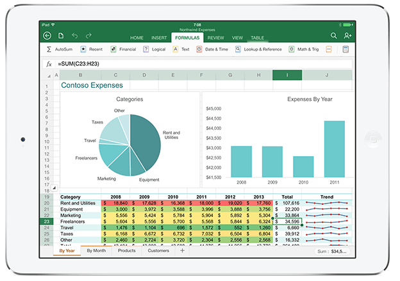Select column J header
Viewport: 400px width, 281px height.
[327, 75]
